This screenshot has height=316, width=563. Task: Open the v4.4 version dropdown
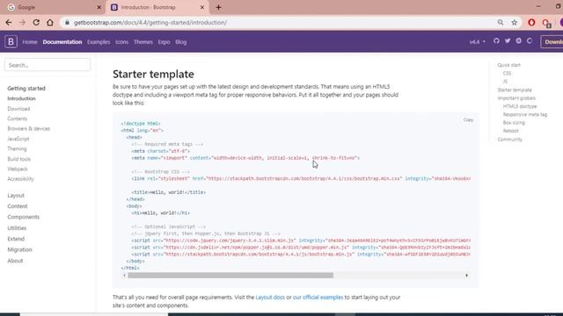[477, 42]
